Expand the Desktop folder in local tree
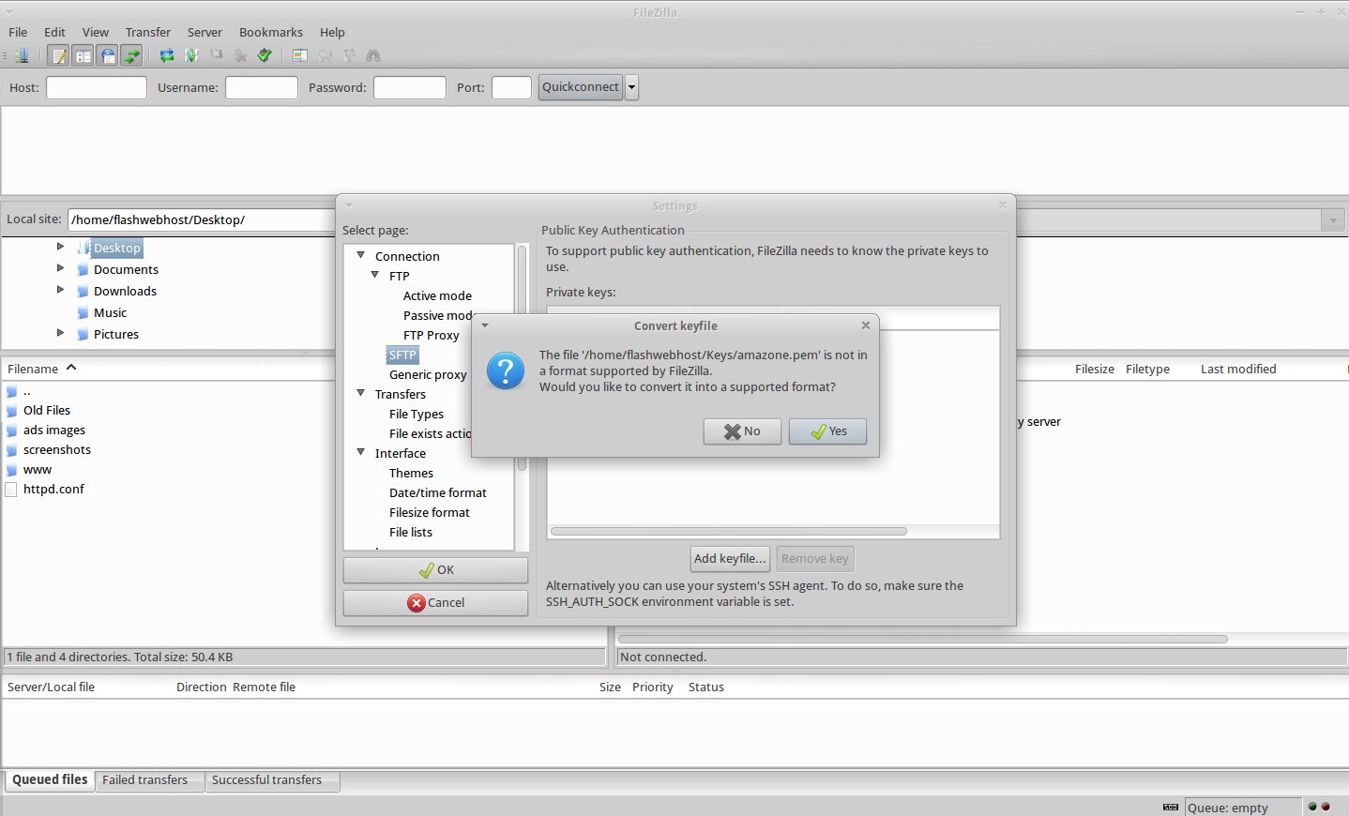The image size is (1349, 816). click(x=60, y=247)
